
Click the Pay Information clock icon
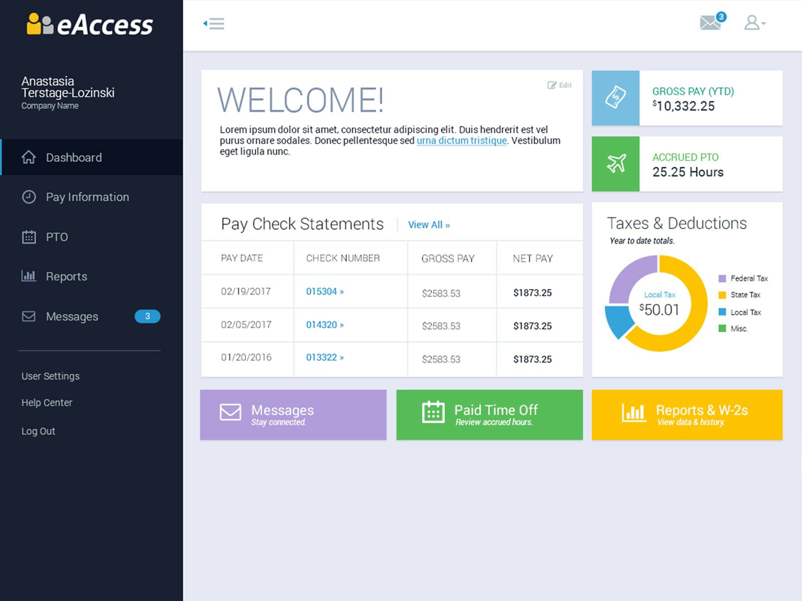pos(29,197)
